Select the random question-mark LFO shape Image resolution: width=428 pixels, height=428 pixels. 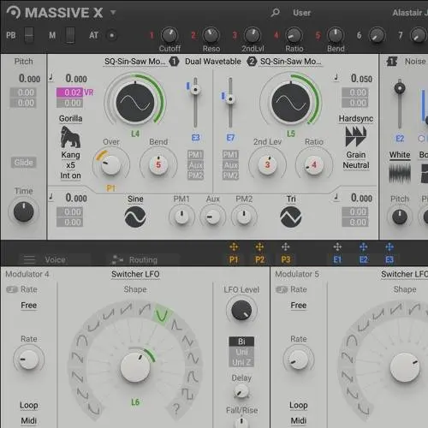[x=176, y=409]
